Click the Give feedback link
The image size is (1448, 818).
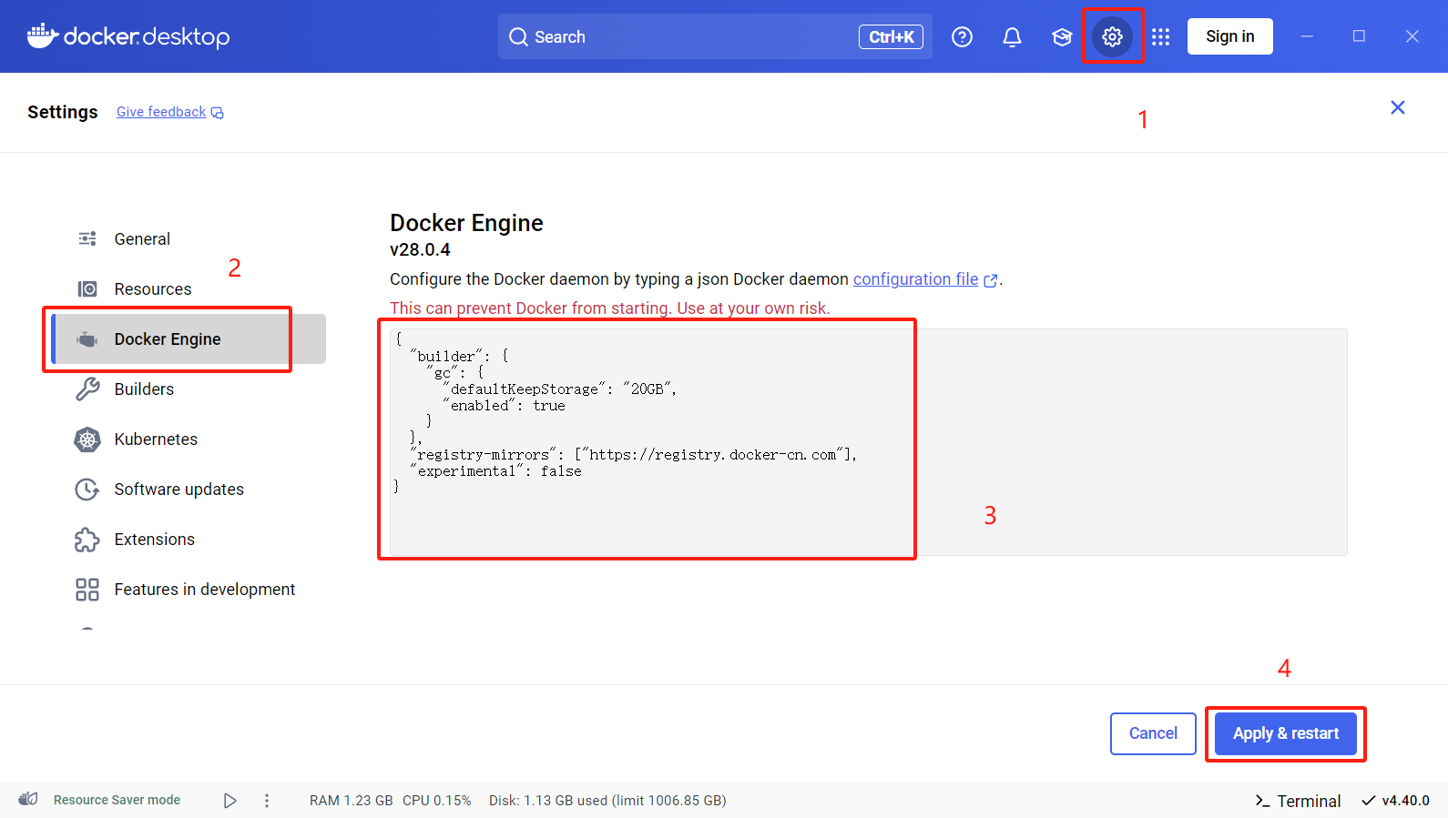[161, 112]
